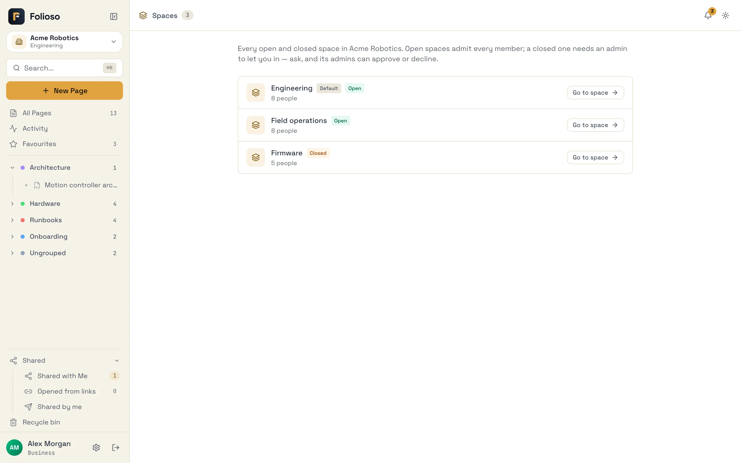Click the Opened from links chain icon

point(28,391)
